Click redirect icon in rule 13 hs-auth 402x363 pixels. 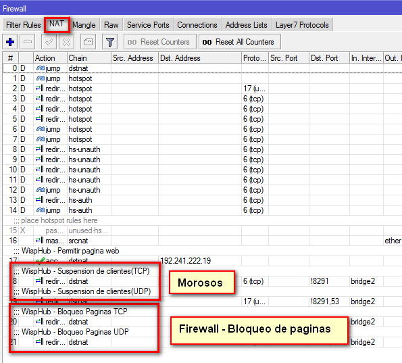click(39, 200)
